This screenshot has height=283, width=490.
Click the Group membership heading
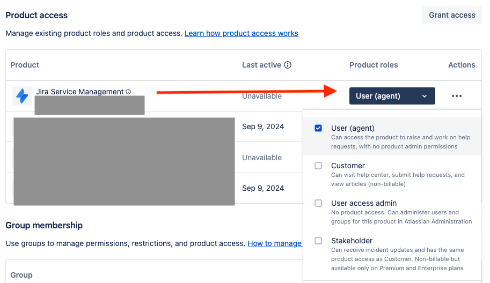pos(44,225)
